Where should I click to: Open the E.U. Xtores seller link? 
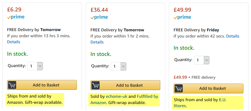200,103
